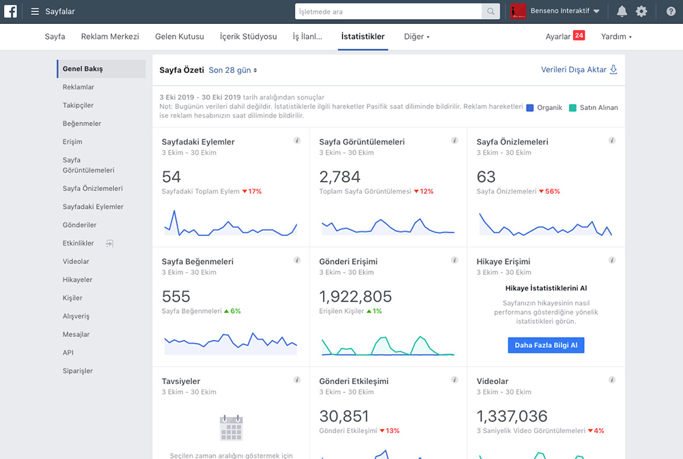Click info icon on Gönderi Erişimi card

[454, 260]
